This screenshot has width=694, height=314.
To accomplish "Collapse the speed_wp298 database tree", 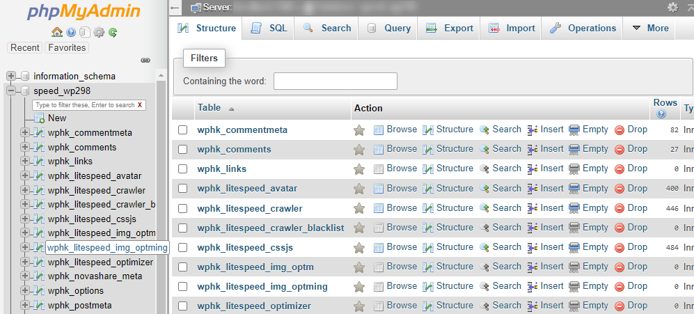I will pyautogui.click(x=11, y=91).
